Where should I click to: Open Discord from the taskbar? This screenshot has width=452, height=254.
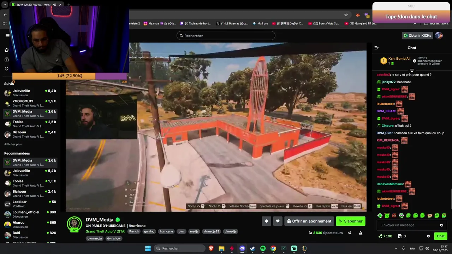[x=242, y=248]
